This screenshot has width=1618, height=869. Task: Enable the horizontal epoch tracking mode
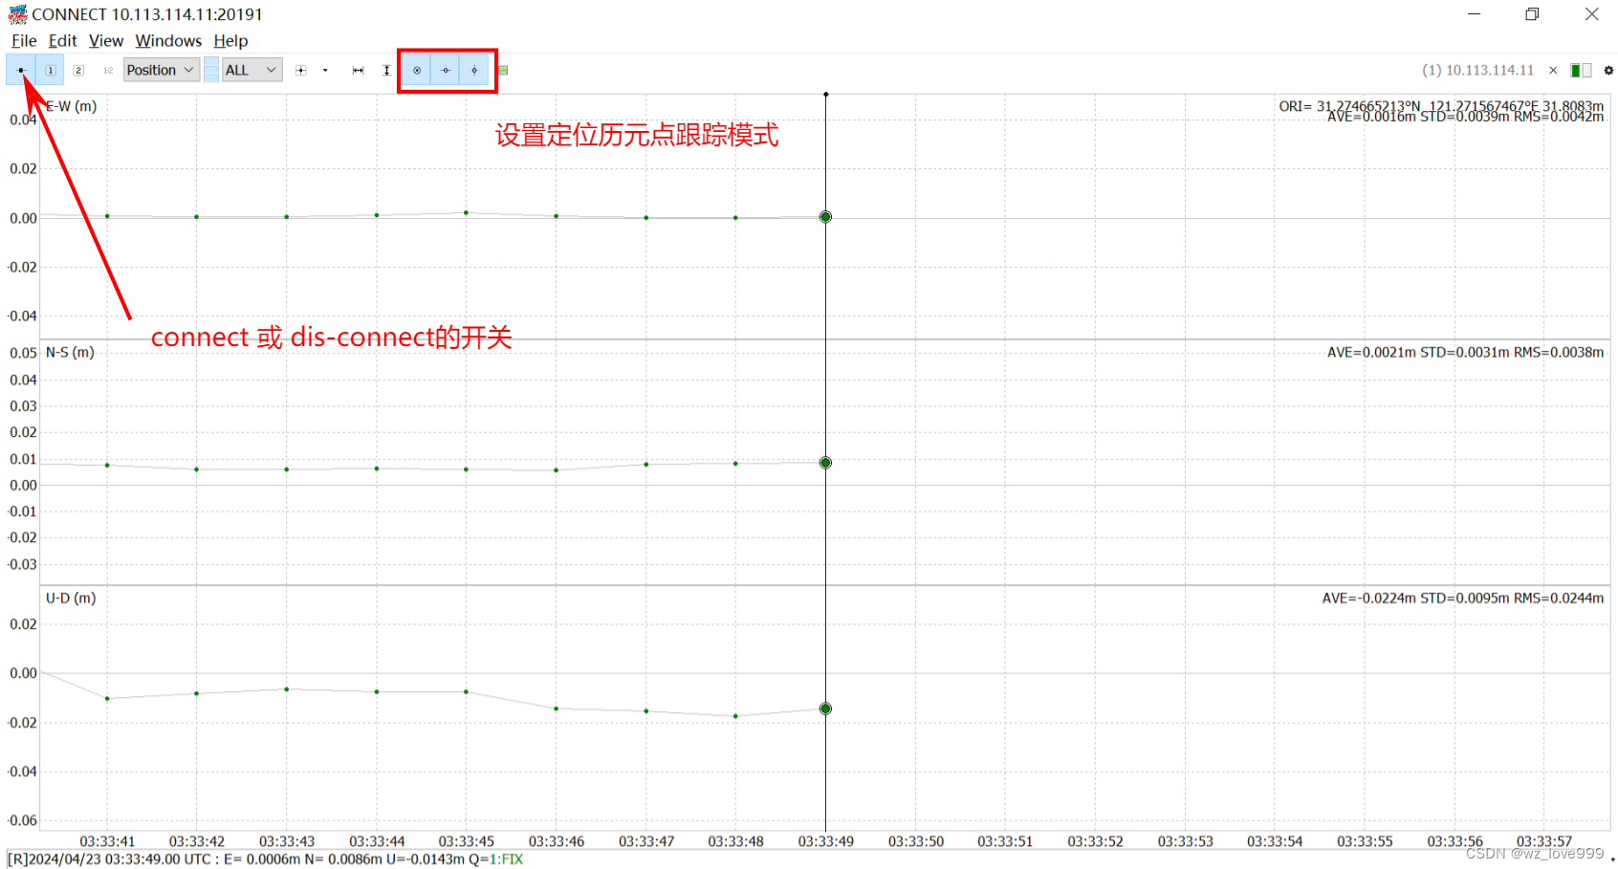coord(446,70)
